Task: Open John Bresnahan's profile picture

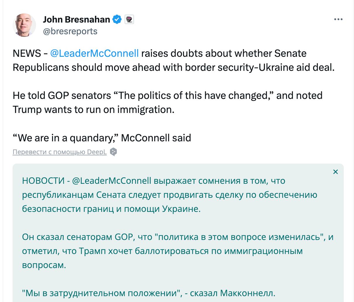Action: (x=24, y=25)
